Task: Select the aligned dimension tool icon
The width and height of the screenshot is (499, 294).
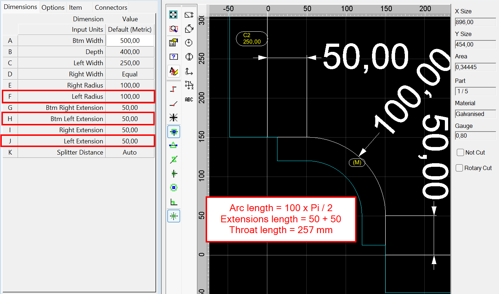Action: (x=189, y=29)
